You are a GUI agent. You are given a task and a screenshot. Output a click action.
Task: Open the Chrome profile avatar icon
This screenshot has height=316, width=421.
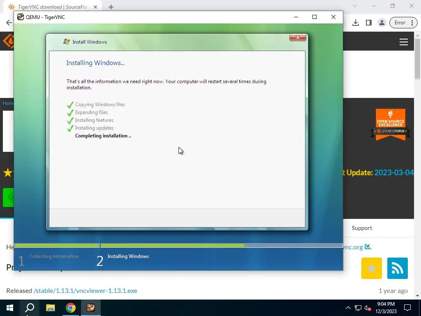point(382,23)
